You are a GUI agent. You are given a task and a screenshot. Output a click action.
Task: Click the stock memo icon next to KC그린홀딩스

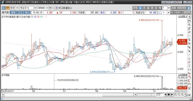click(x=56, y=8)
